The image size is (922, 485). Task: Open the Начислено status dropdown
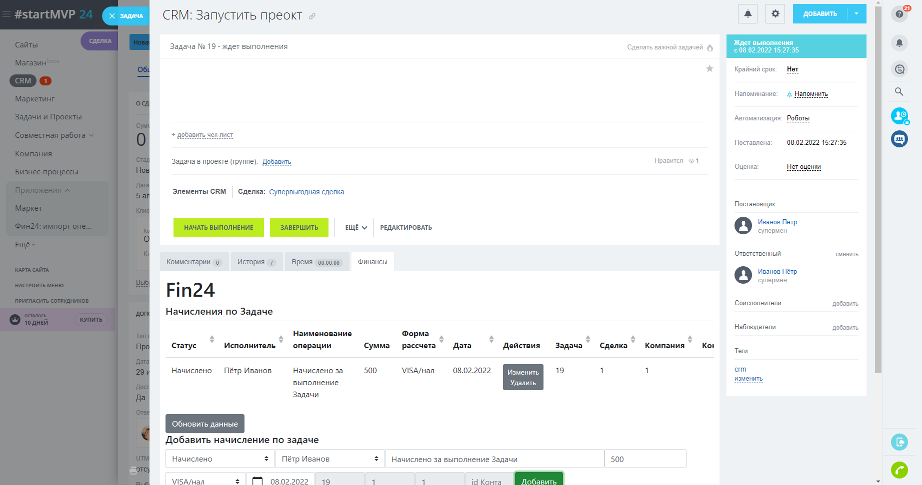click(220, 459)
